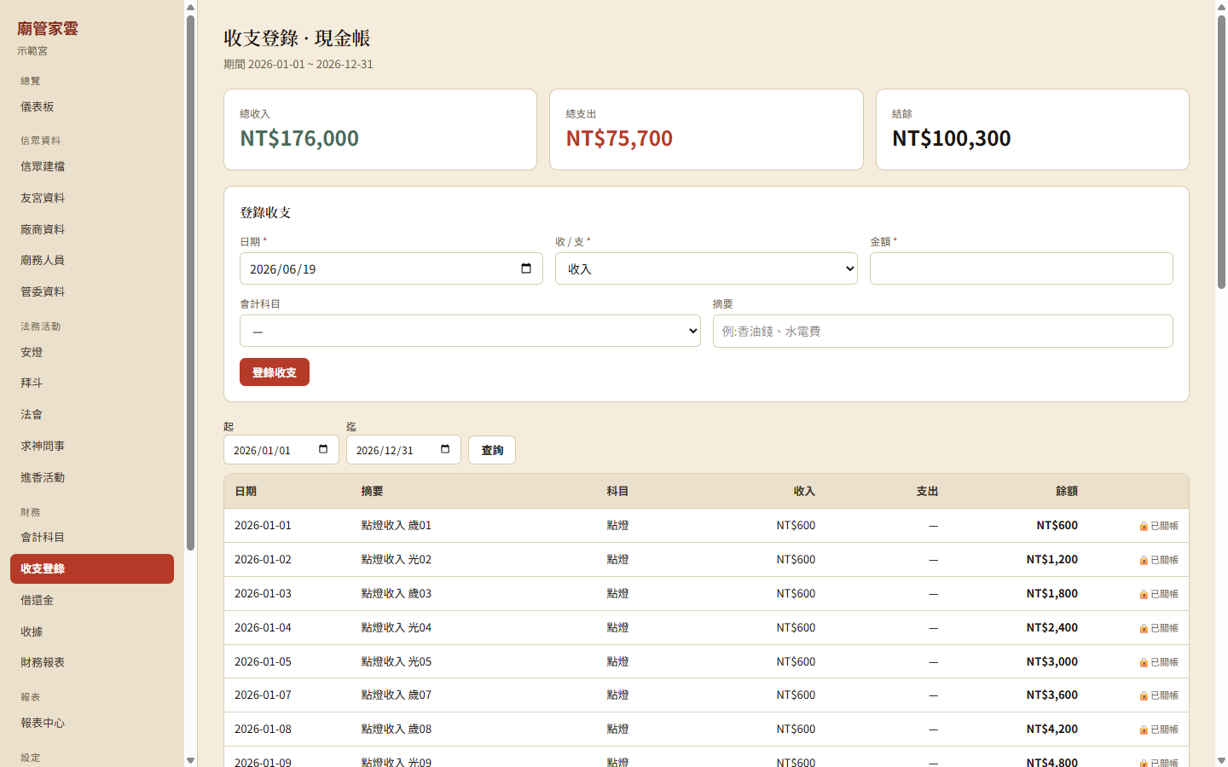
Task: Open 拜斗 in sidebar
Action: click(92, 383)
